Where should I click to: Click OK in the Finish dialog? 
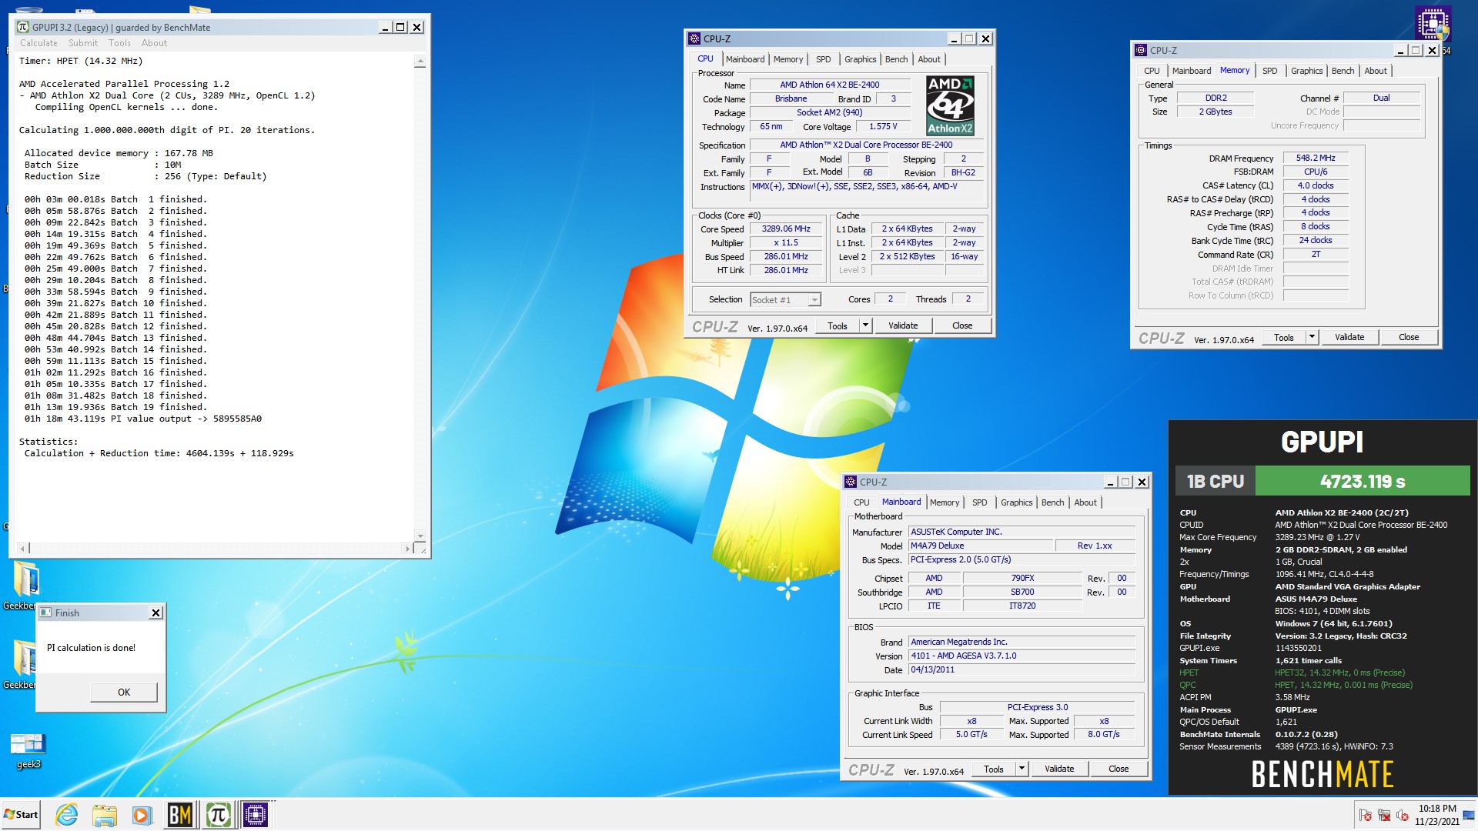click(x=124, y=692)
